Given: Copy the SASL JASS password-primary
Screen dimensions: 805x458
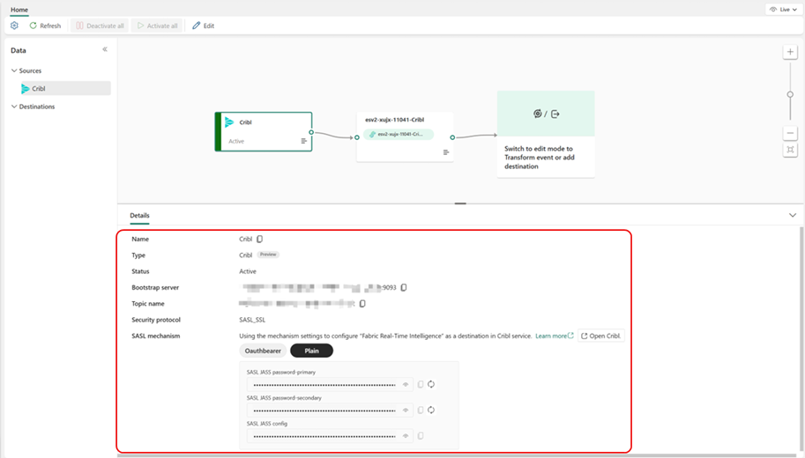Looking at the screenshot, I should (421, 384).
